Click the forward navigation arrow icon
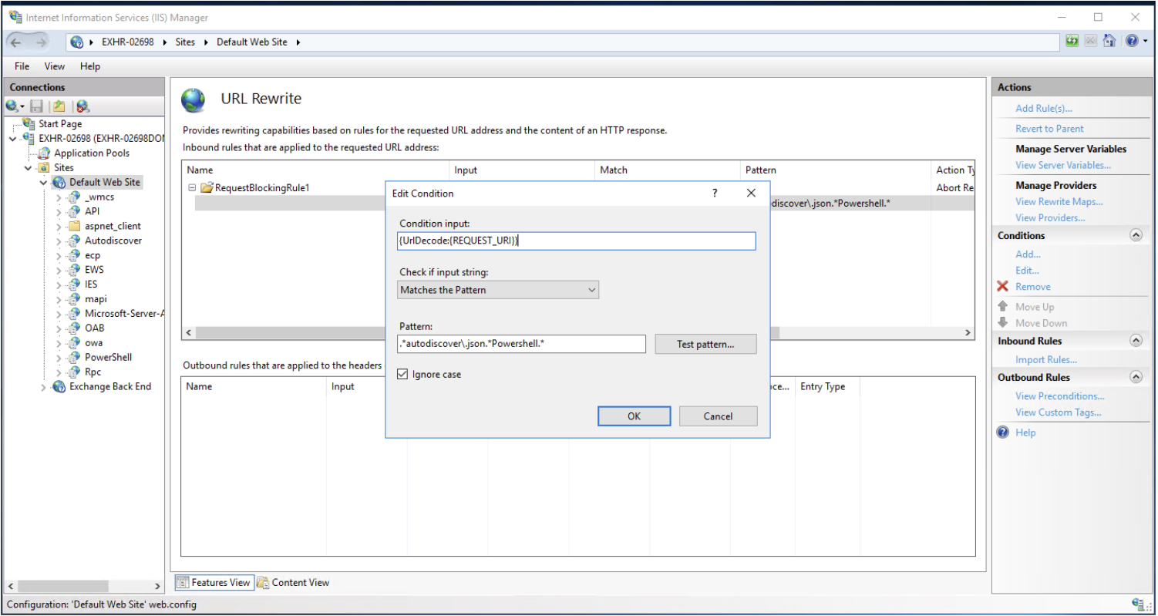This screenshot has width=1158, height=616. point(41,42)
